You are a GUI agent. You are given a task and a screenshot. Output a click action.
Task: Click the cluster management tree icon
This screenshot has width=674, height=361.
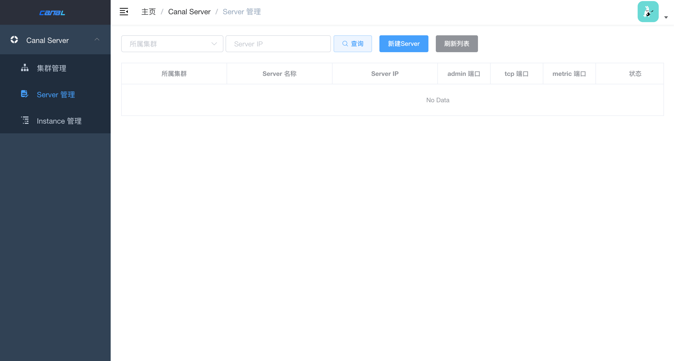(25, 68)
